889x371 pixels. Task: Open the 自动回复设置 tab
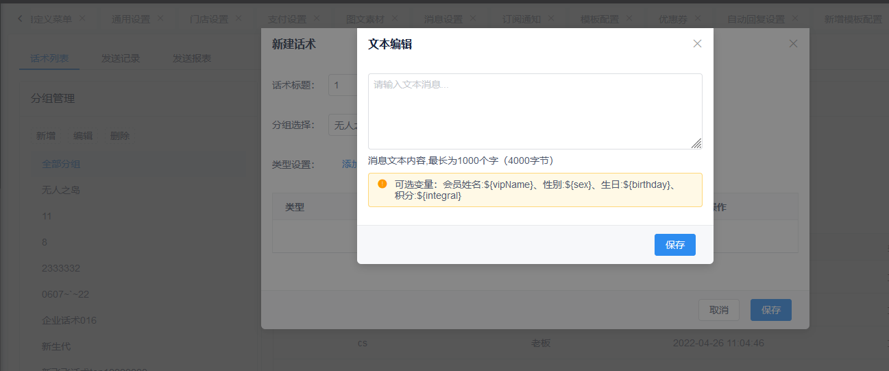[x=755, y=19]
